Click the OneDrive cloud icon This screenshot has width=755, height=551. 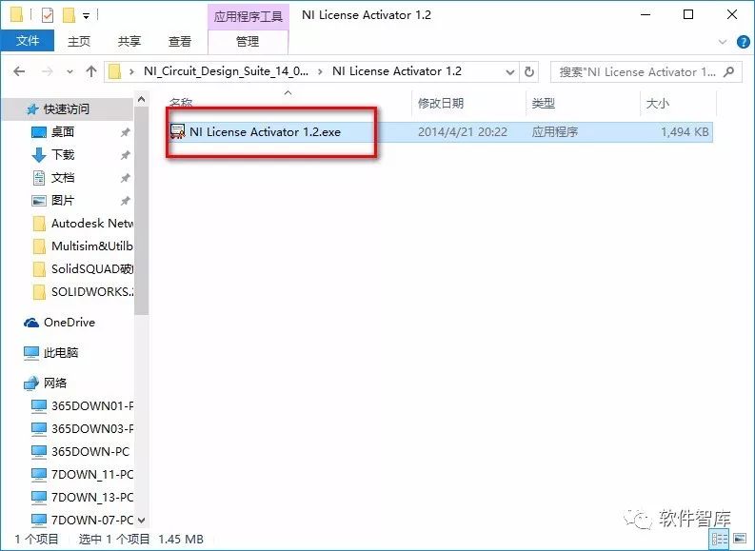pos(31,323)
